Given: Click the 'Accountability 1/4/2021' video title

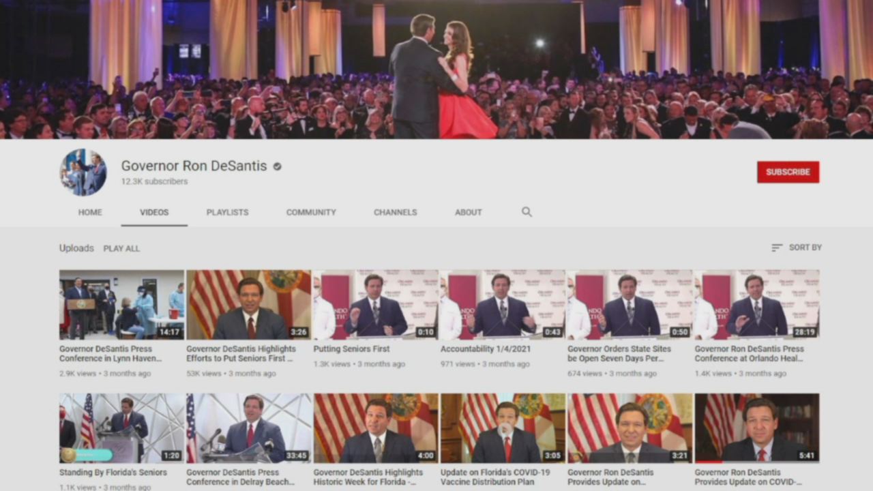Looking at the screenshot, I should (486, 348).
